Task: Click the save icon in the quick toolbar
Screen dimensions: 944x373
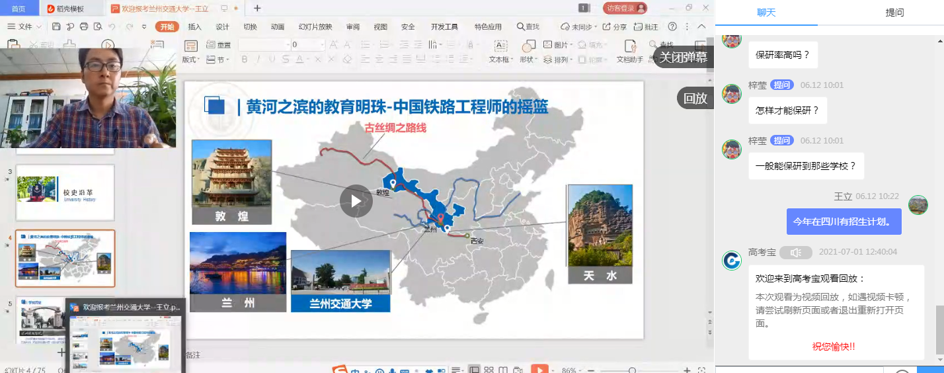Action: [x=56, y=26]
